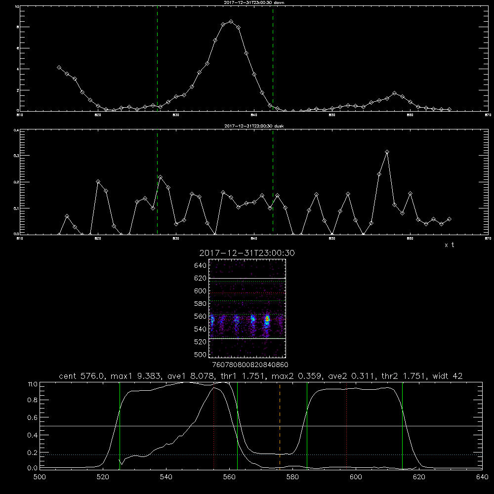Screen dimensions: 494x494
Task: Click the left green dashed line in dusk plot
Action: [x=157, y=182]
